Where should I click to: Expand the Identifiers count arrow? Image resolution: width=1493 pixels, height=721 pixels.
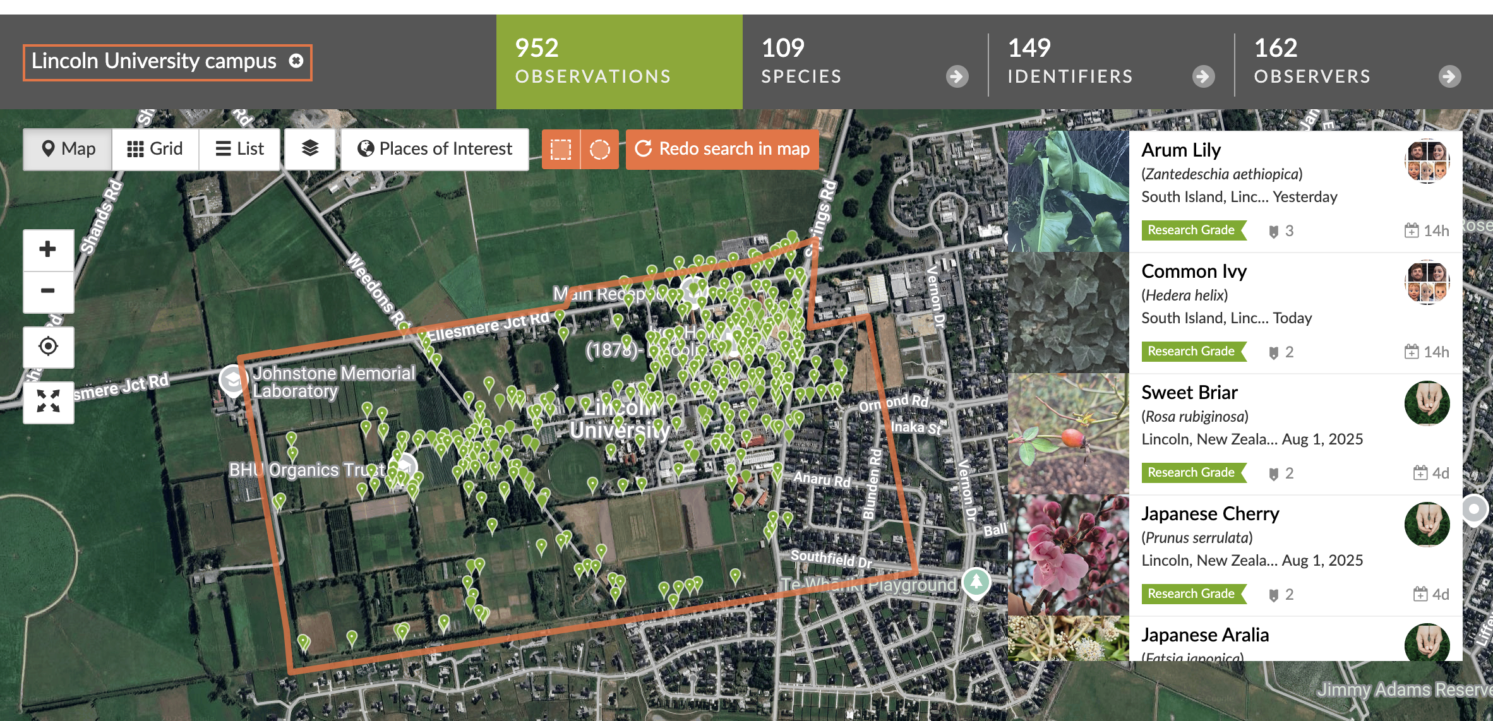pyautogui.click(x=1203, y=77)
